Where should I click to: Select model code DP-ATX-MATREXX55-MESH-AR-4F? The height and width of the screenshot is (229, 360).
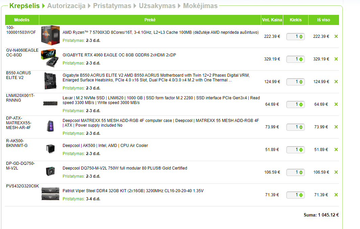pos(19,123)
